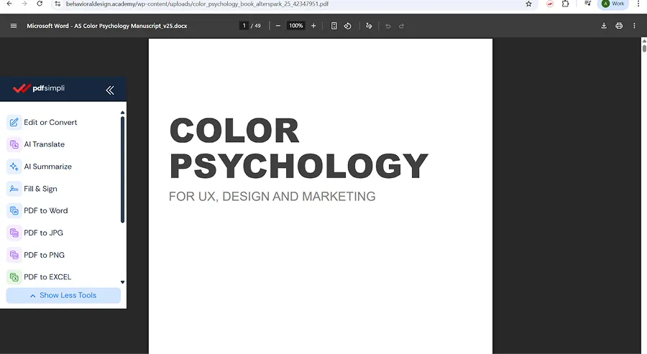Click the zoom in plus button
Screen dimensions: 647x354
click(313, 26)
